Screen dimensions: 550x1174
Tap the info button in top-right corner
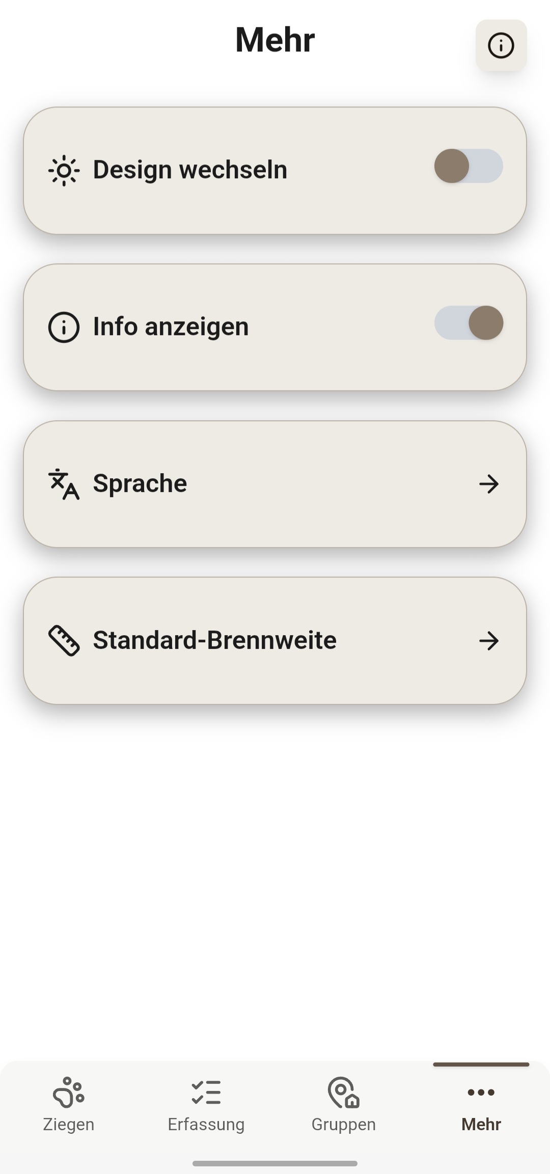pyautogui.click(x=501, y=45)
